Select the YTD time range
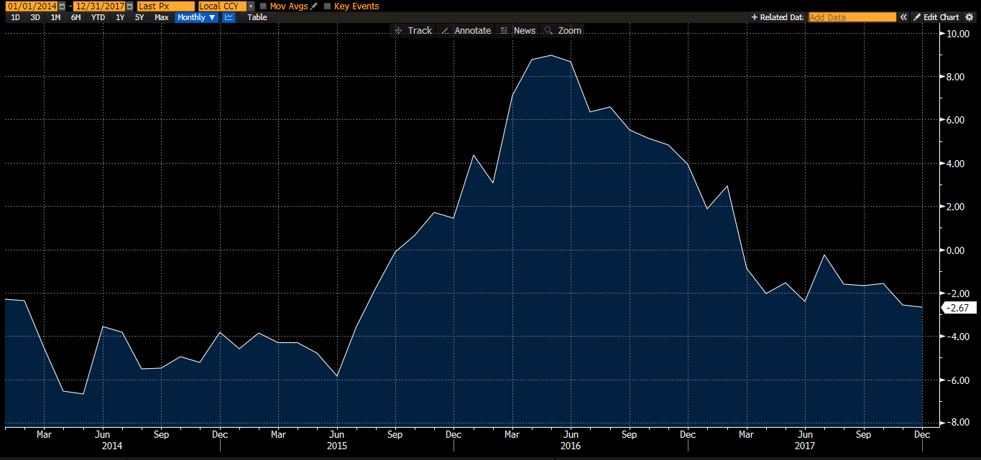Viewport: 981px width, 460px height. point(98,17)
